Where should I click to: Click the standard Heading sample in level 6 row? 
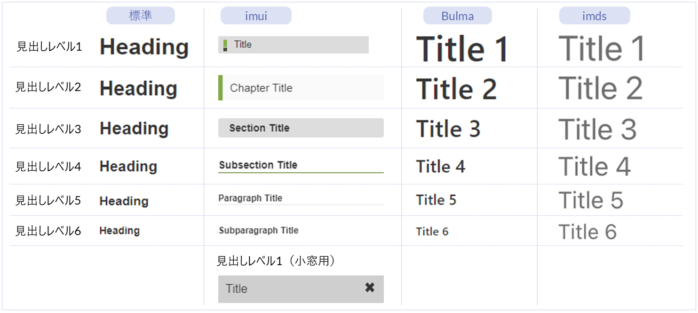click(x=119, y=231)
